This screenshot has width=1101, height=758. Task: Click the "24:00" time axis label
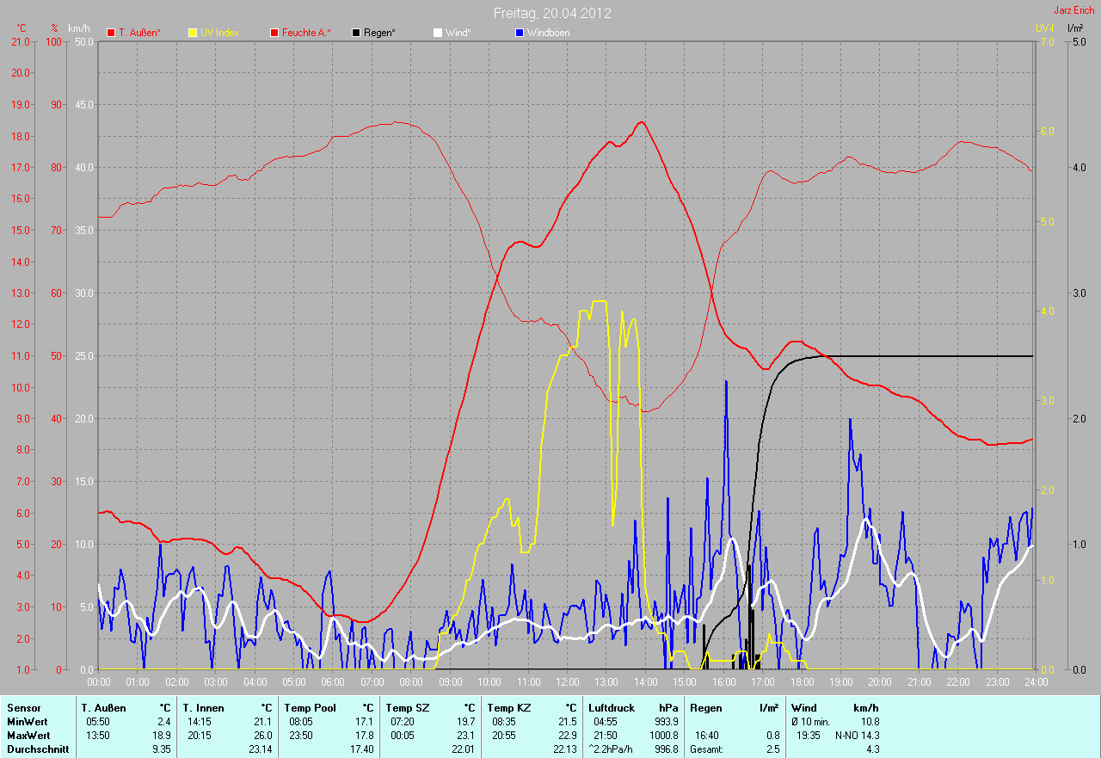click(1036, 682)
